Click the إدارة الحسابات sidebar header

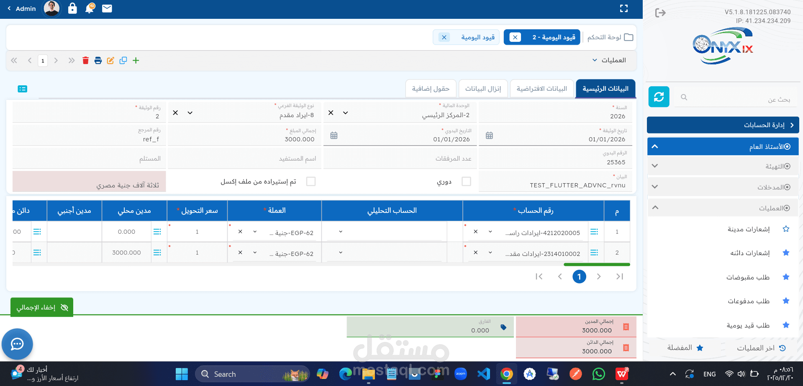click(723, 125)
